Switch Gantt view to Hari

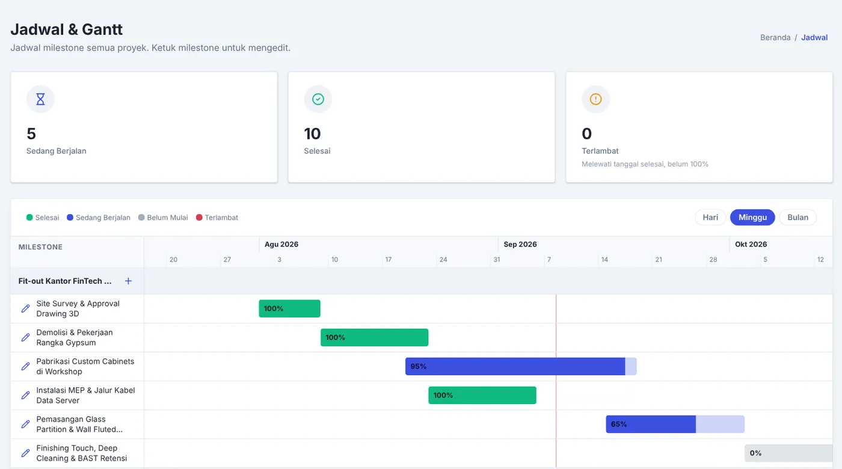pyautogui.click(x=710, y=217)
